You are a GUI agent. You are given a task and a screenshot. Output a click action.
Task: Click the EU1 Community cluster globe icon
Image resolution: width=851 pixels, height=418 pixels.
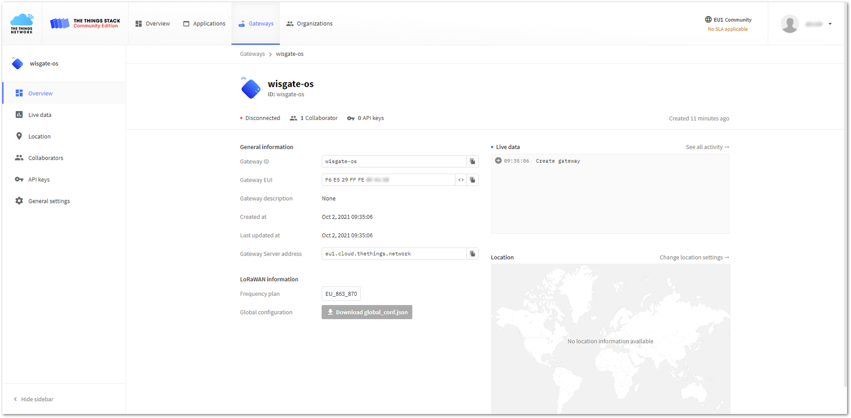[x=708, y=19]
